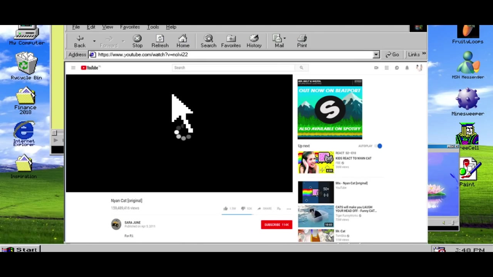493x277 pixels.
Task: Click the Back toolbar button
Action: 80,41
